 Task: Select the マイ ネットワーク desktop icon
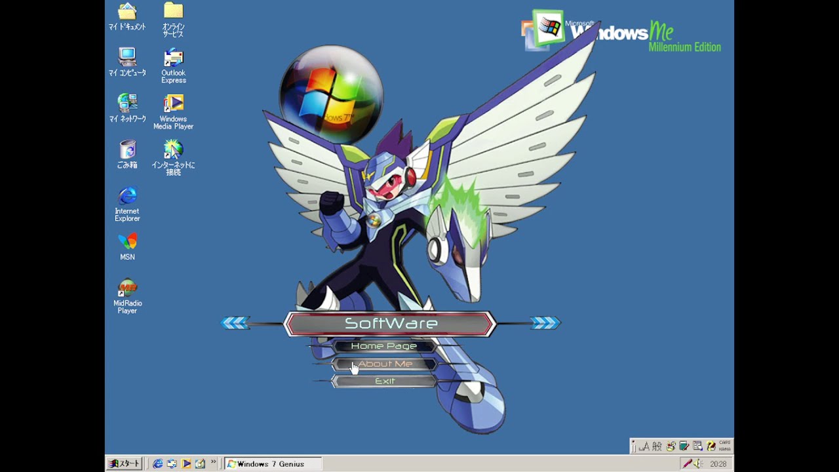coord(127,109)
